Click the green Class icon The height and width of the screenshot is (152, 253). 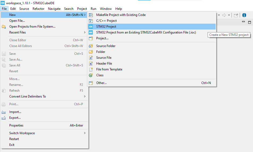(x=91, y=75)
